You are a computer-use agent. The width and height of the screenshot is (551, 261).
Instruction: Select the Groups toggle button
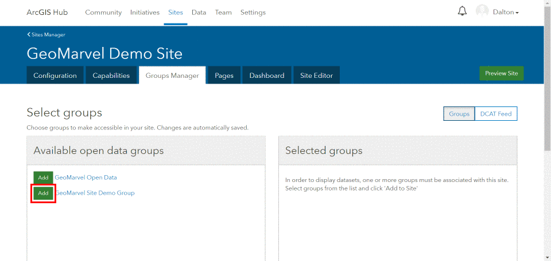459,114
